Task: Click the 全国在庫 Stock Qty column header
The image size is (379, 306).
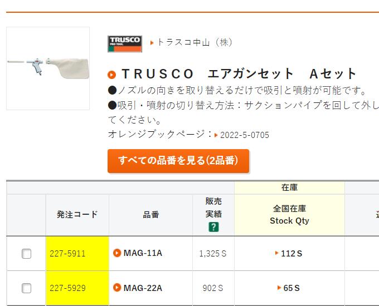Action: point(289,214)
